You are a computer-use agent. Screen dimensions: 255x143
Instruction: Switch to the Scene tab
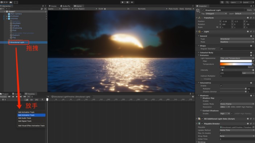53,6
